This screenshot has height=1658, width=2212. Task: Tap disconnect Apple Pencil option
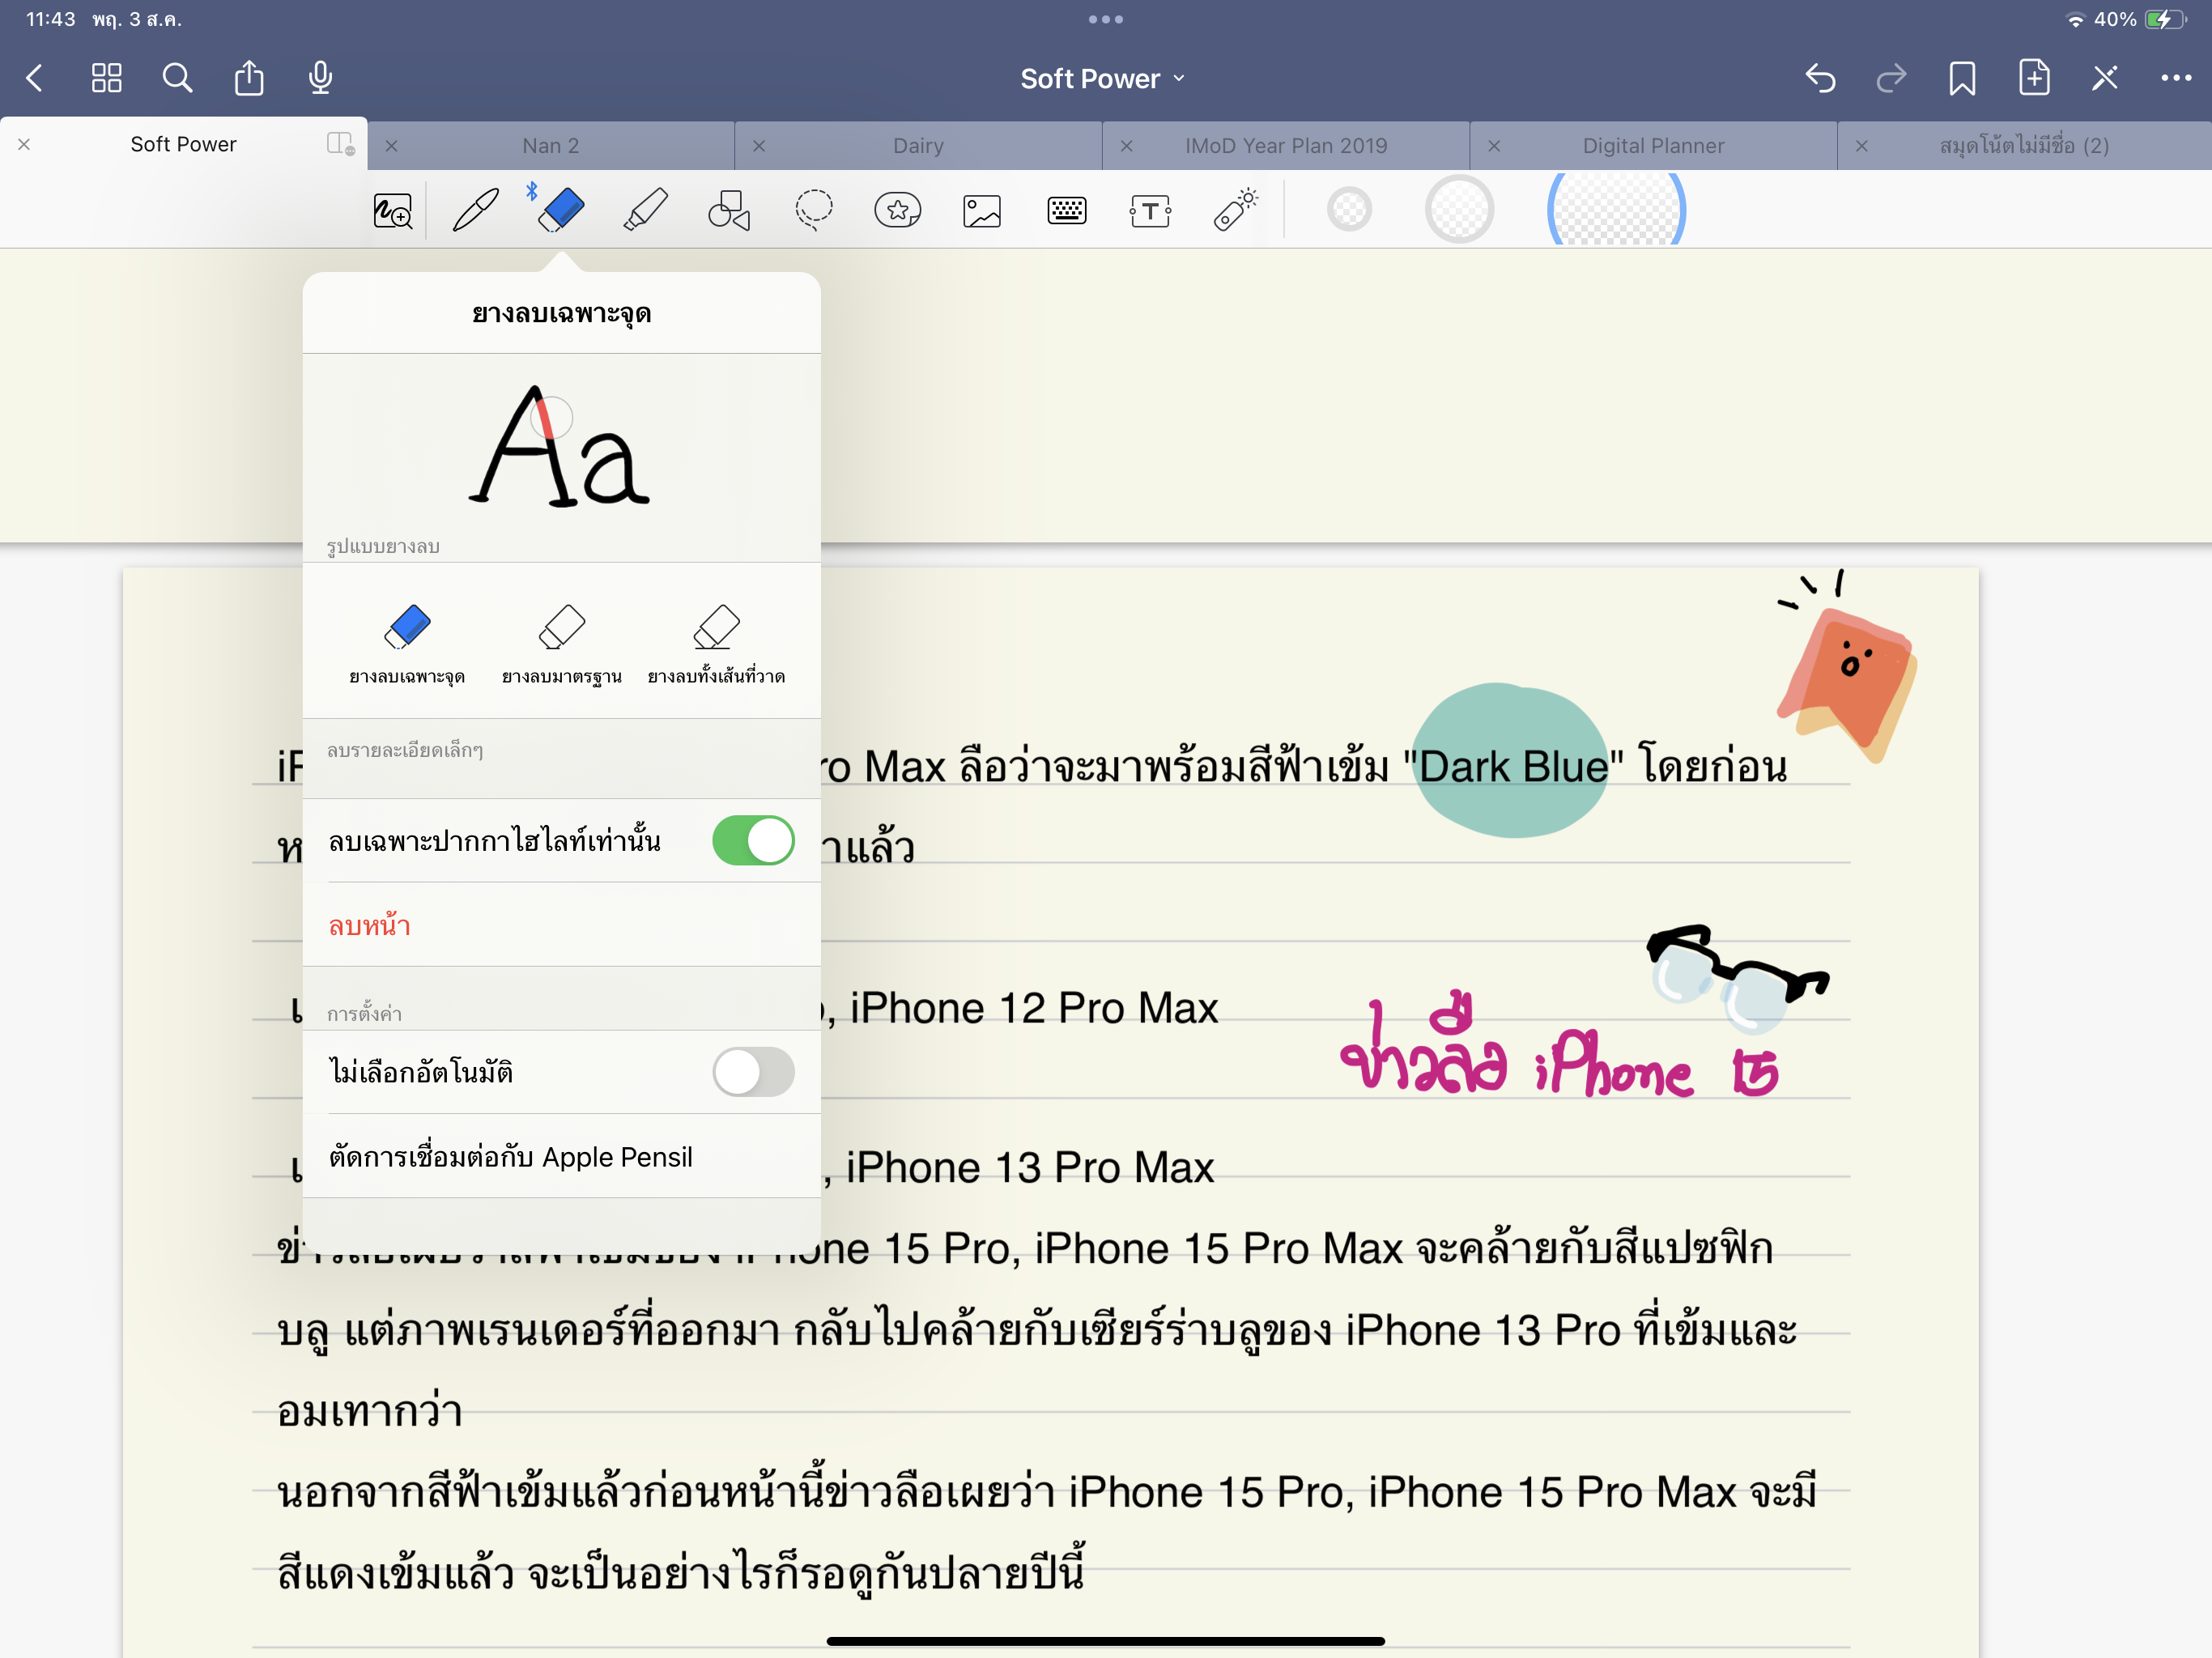click(510, 1156)
